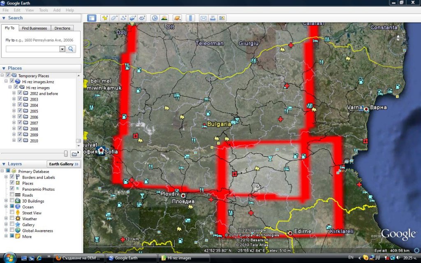Click Show Desktop quick launch icon
The height and width of the screenshot is (263, 421).
click(x=24, y=258)
